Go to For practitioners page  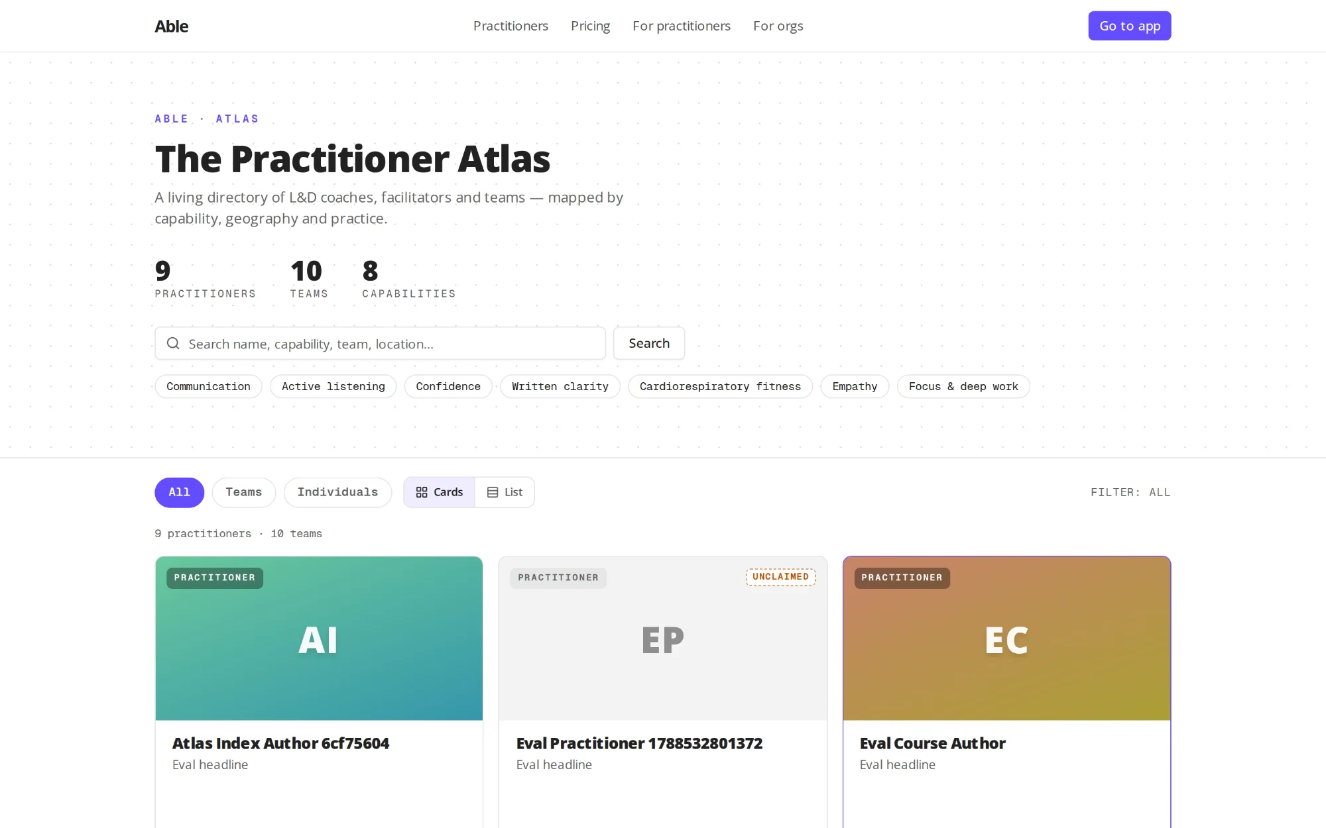click(682, 26)
